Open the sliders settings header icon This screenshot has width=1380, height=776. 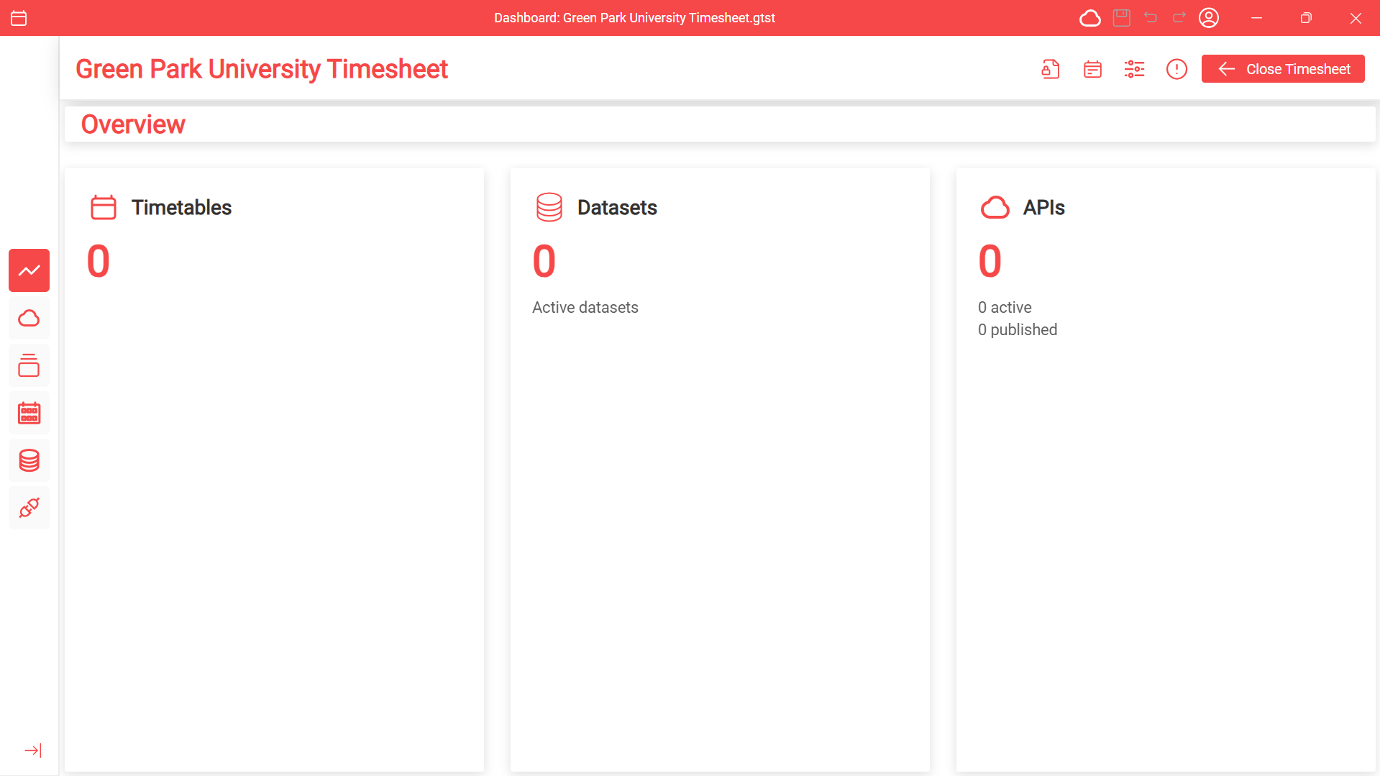[x=1134, y=69]
